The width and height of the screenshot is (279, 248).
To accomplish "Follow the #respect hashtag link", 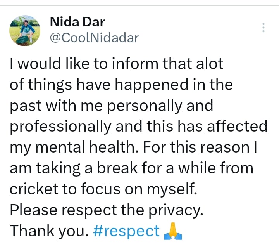I will coord(126,231).
